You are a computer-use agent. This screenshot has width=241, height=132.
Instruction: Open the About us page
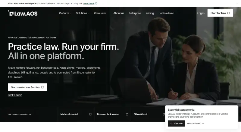click(x=119, y=13)
